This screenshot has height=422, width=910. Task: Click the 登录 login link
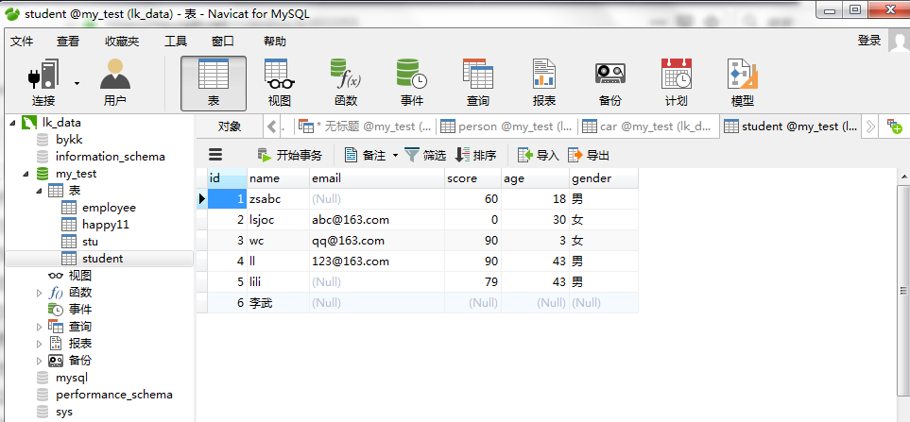[869, 41]
